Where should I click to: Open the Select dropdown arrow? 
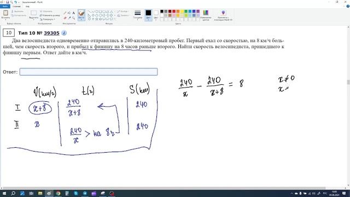34,20
